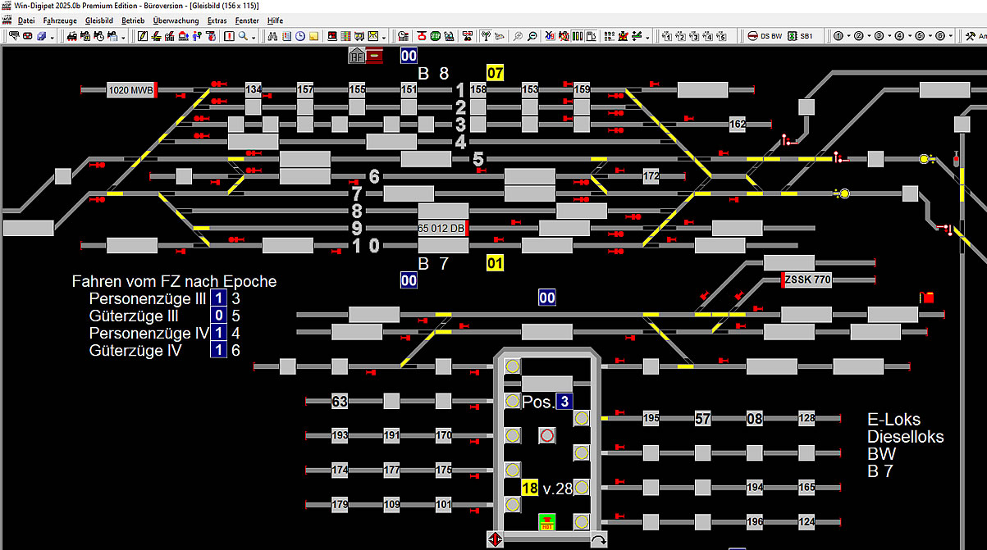Viewport: 987px width, 550px height.
Task: Open dropdown arrow next to circled 1
Action: (848, 37)
